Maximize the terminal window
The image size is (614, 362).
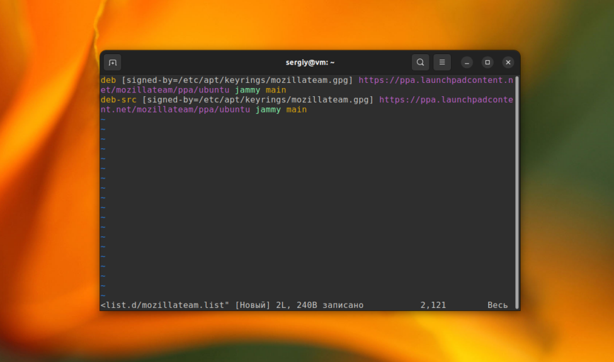487,63
